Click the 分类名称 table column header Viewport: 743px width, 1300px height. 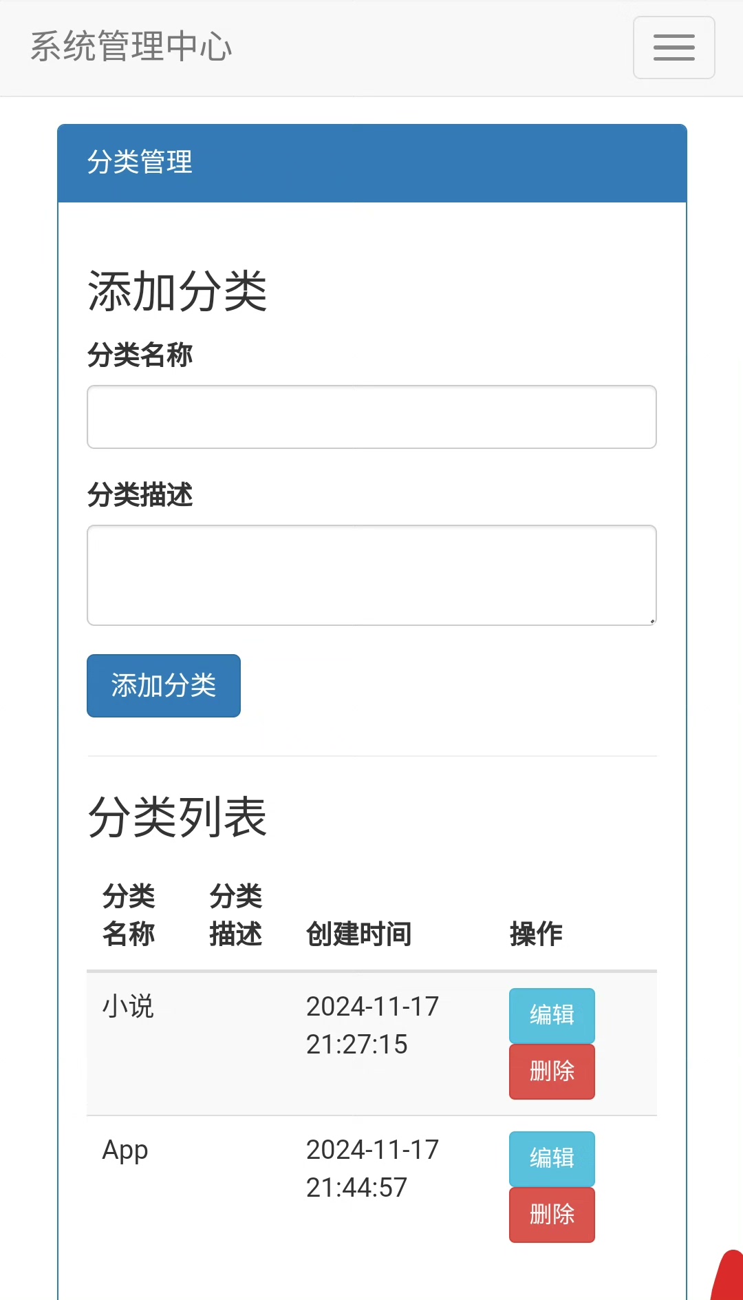tap(129, 915)
